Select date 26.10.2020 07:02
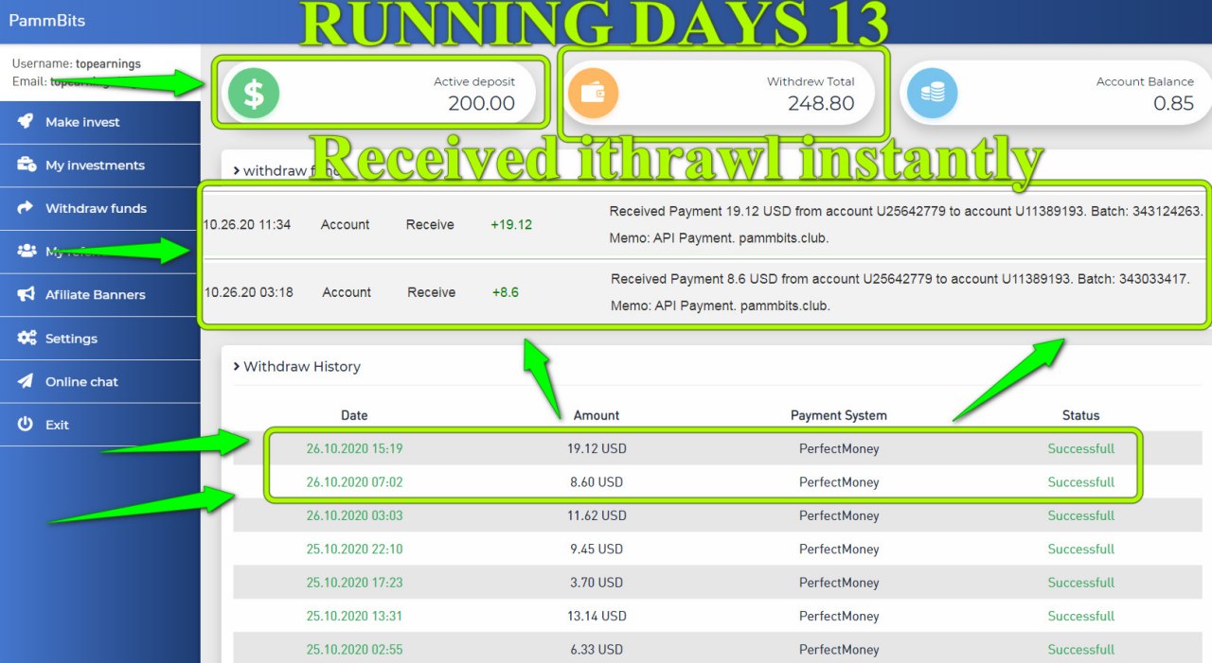 coord(354,482)
